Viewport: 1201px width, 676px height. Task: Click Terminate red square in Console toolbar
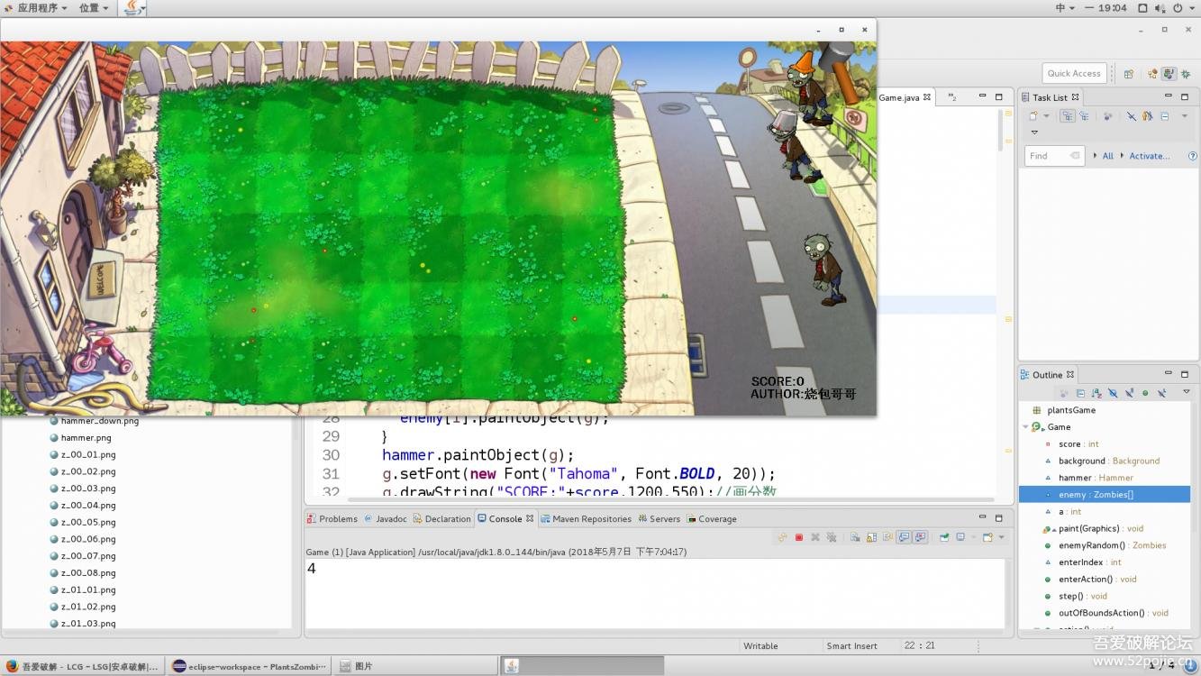pos(799,537)
